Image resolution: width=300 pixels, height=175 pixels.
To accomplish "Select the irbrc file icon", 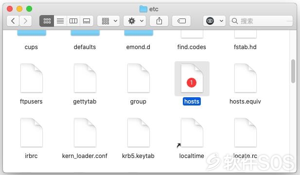I will pos(32,133).
